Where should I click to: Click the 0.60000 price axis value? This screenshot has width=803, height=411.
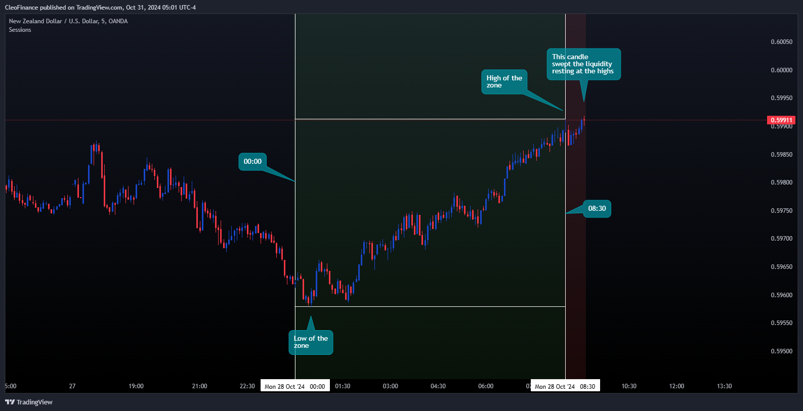click(781, 70)
